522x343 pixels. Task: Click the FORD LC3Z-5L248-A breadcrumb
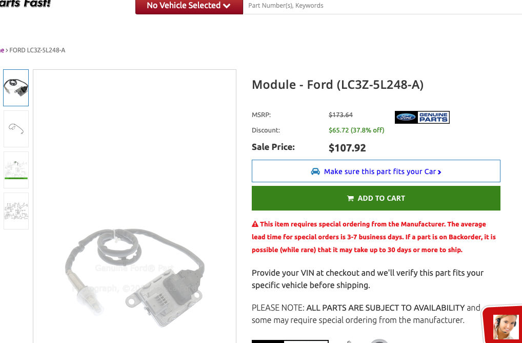37,50
